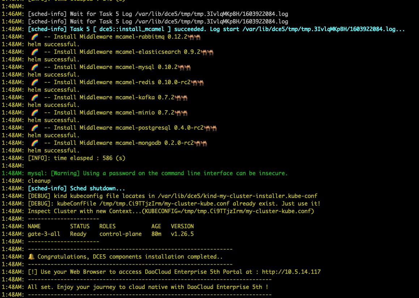The width and height of the screenshot is (419, 298).
Task: Open the http://10.5.14.117 portal URL
Action: (x=291, y=272)
